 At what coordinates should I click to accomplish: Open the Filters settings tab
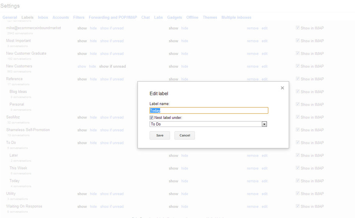pyautogui.click(x=79, y=18)
